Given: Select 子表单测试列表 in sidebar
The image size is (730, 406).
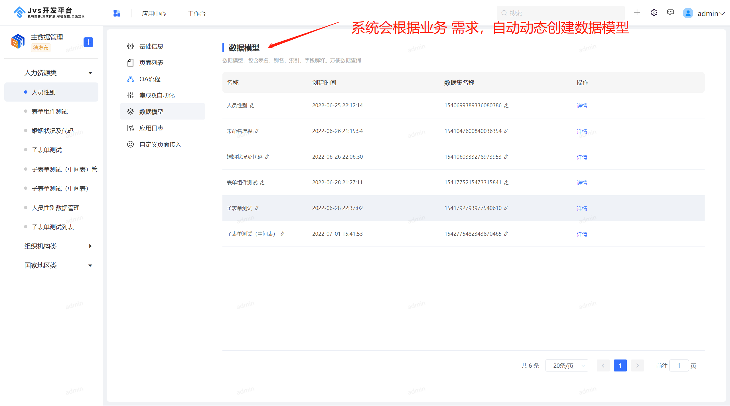Looking at the screenshot, I should coord(51,227).
